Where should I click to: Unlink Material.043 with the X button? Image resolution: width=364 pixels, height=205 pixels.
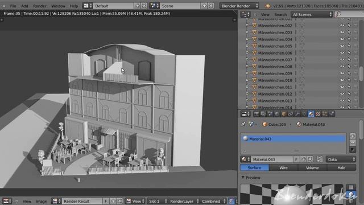point(310,159)
